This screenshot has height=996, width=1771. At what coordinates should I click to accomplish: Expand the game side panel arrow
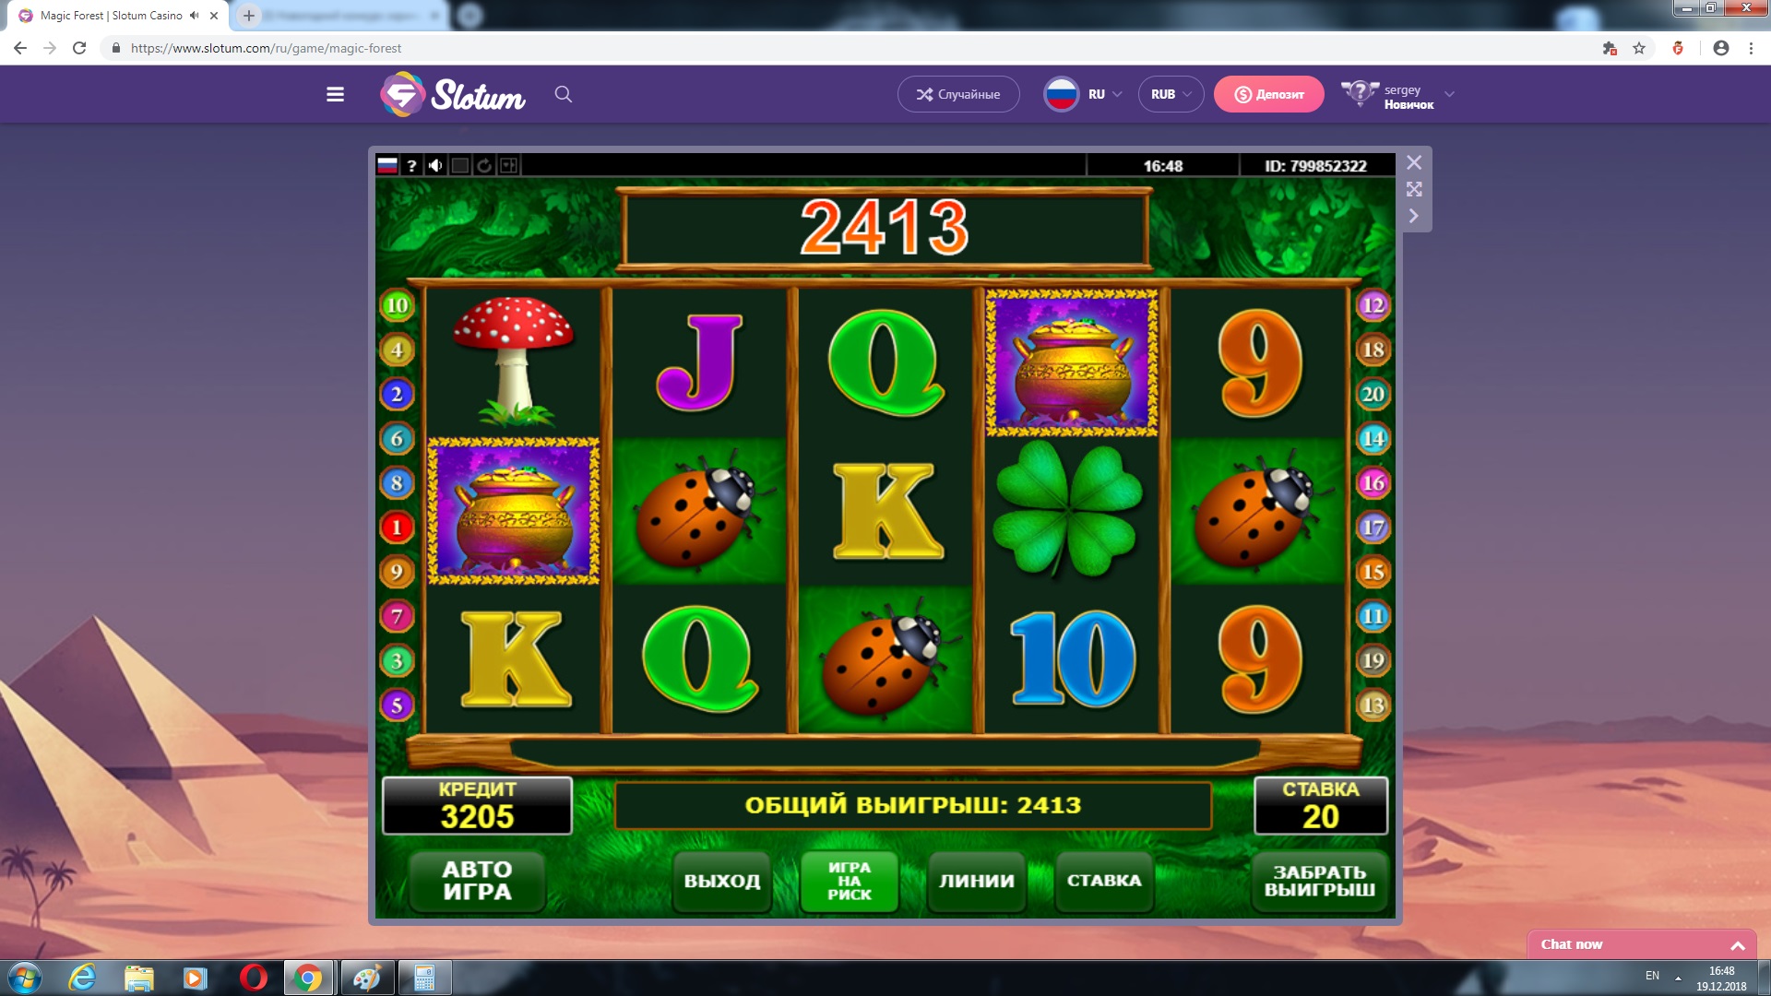(x=1413, y=216)
